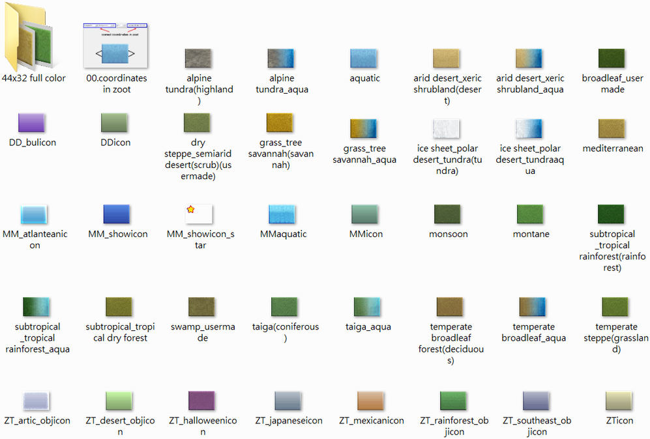Click the MM_showicon_star file with star

coord(199,214)
